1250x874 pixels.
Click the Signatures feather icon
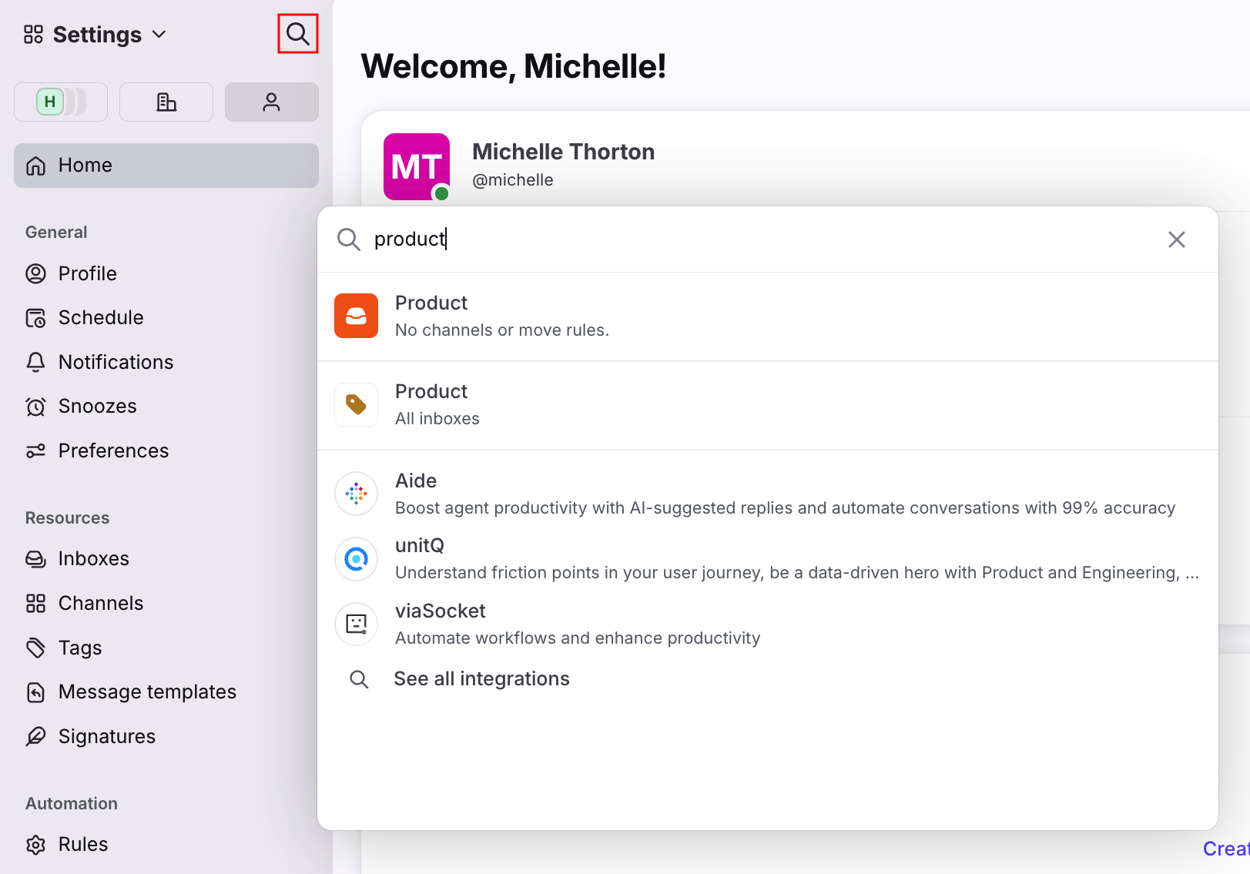35,736
